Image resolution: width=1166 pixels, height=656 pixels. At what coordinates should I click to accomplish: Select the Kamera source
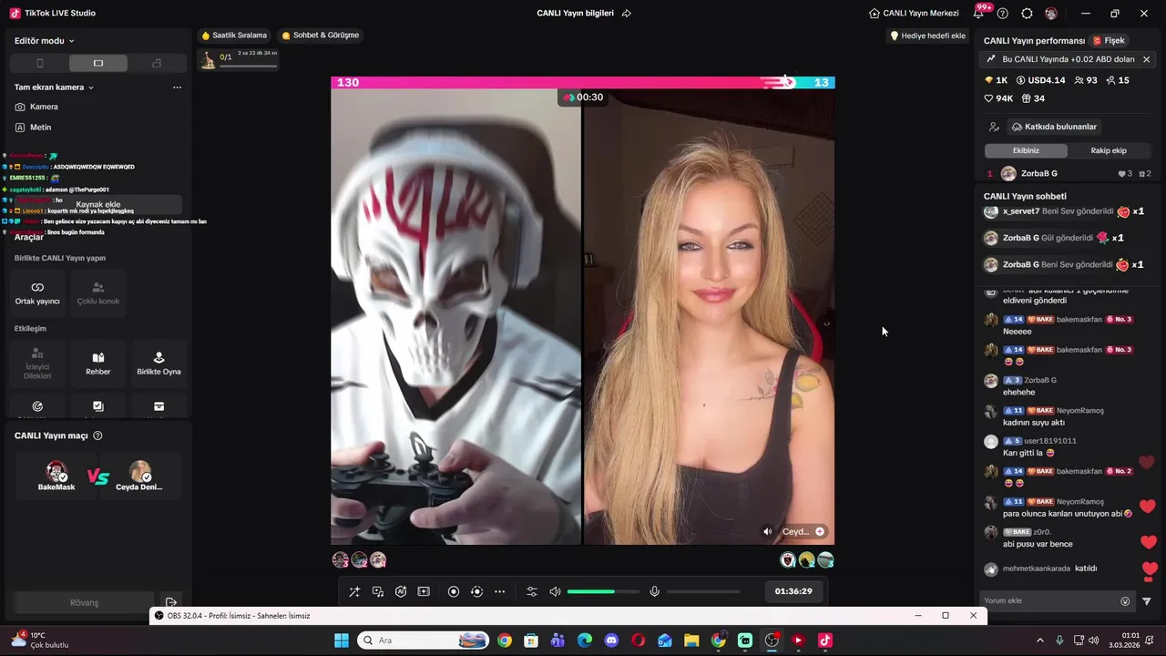click(x=36, y=107)
